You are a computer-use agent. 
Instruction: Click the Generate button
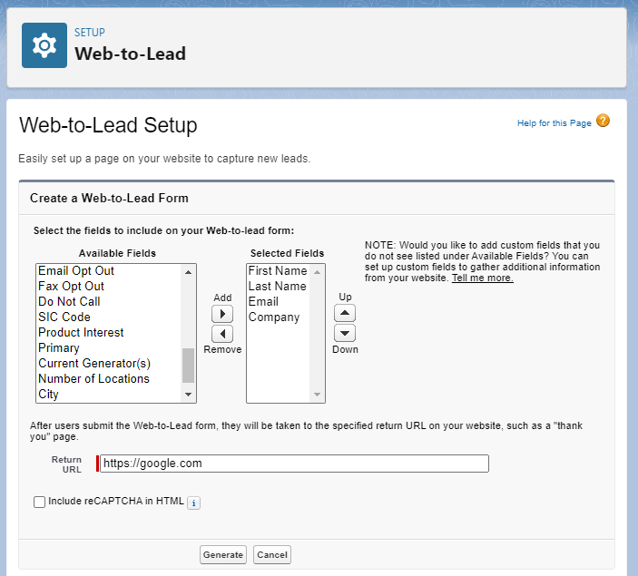(223, 555)
